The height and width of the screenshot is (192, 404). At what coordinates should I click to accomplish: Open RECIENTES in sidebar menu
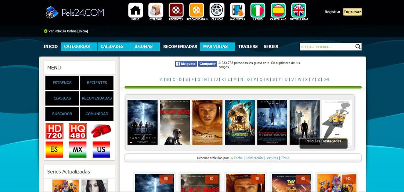pyautogui.click(x=97, y=83)
